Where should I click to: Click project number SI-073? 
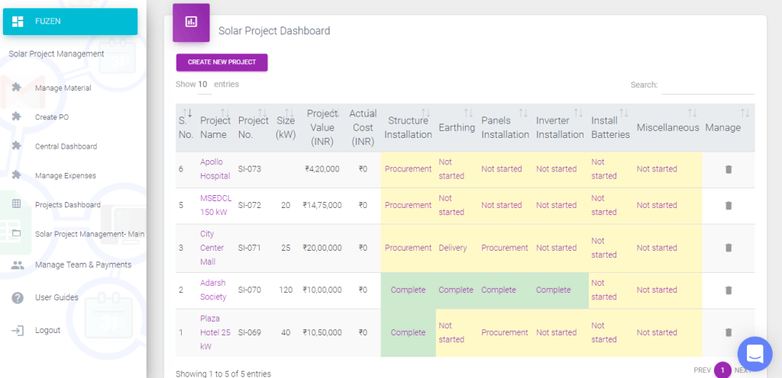pos(250,169)
